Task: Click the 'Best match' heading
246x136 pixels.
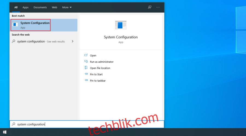Action: pos(18,16)
